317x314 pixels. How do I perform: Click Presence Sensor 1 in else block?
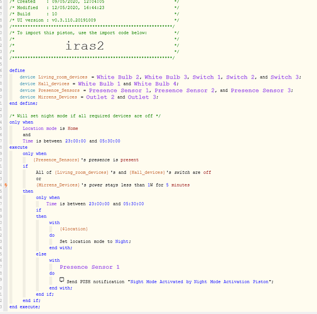(90, 267)
